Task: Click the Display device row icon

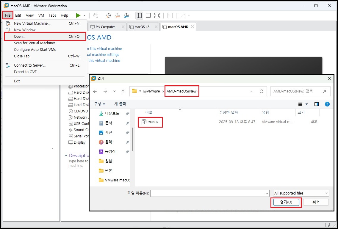Action: (71, 142)
